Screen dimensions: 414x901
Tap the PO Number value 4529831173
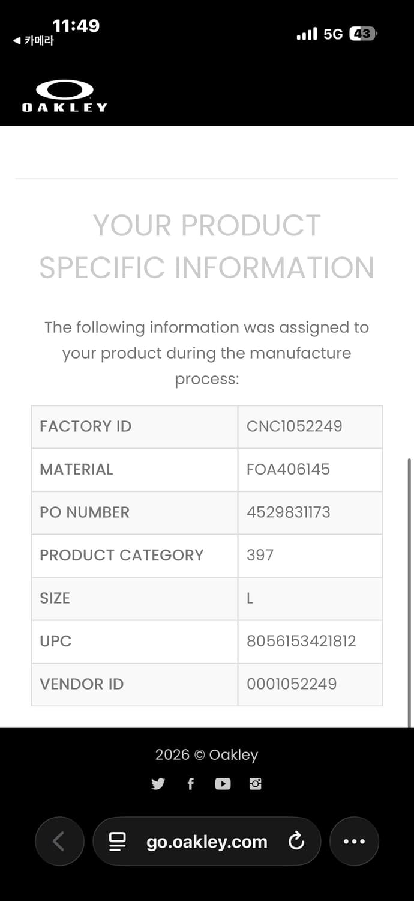288,512
